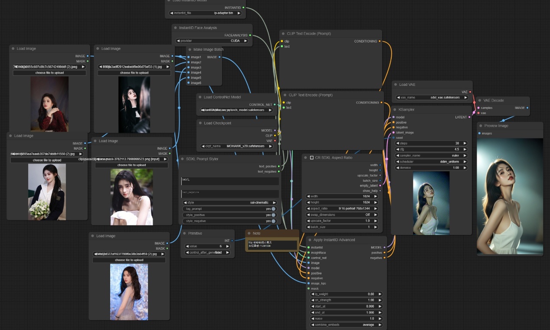The width and height of the screenshot is (550, 330).
Task: Select the combine_embeds option set to average
Action: [x=346, y=325]
